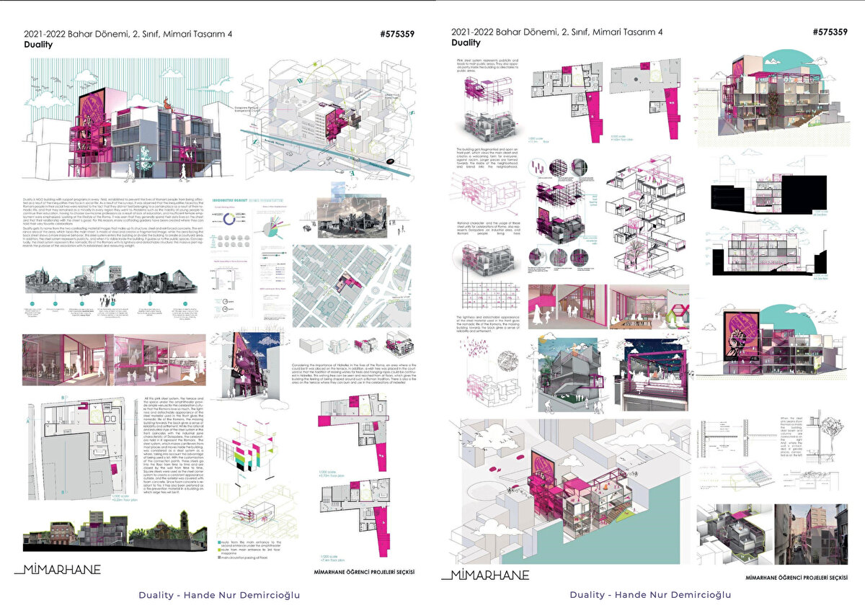The image size is (865, 613).
Task: Click the Mimarhane logo on the left poster
Action: (x=57, y=569)
